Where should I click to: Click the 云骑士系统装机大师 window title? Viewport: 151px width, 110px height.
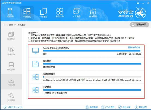(11, 3)
